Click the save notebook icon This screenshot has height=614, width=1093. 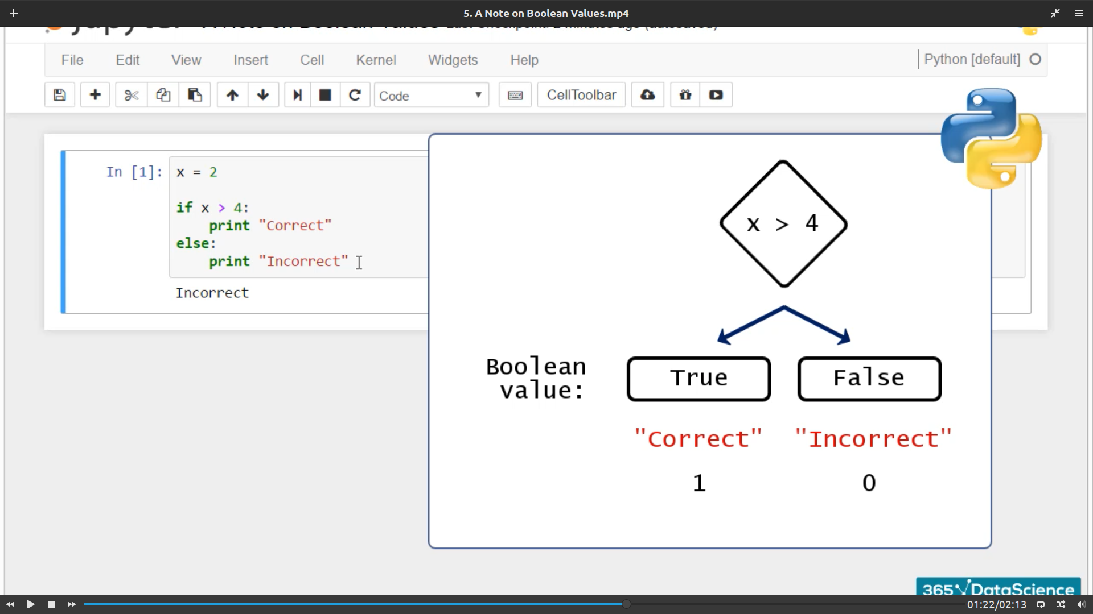tap(60, 95)
